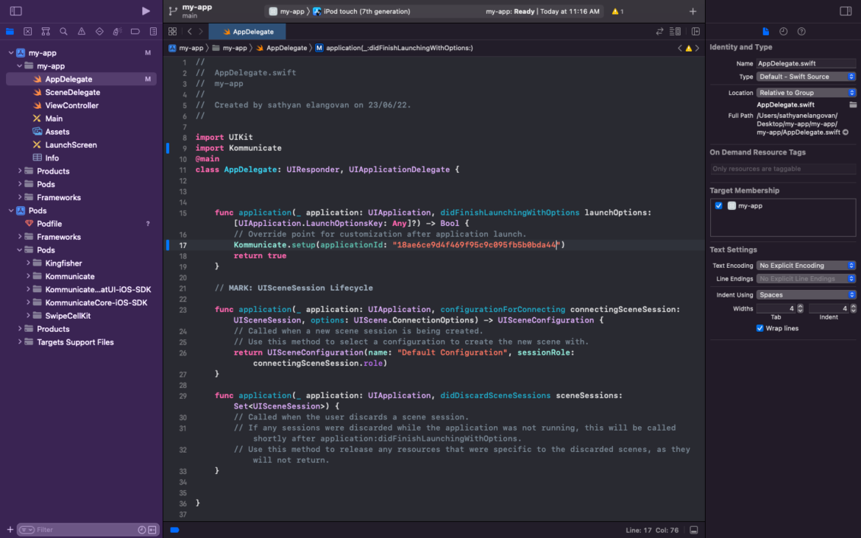Click the Run (play) button
The height and width of the screenshot is (538, 861).
point(146,11)
